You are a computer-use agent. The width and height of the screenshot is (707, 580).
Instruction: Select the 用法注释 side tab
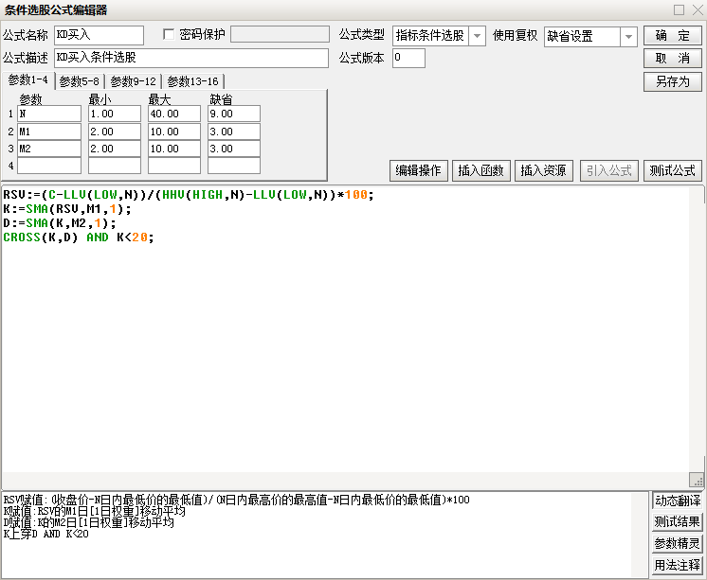click(x=678, y=565)
